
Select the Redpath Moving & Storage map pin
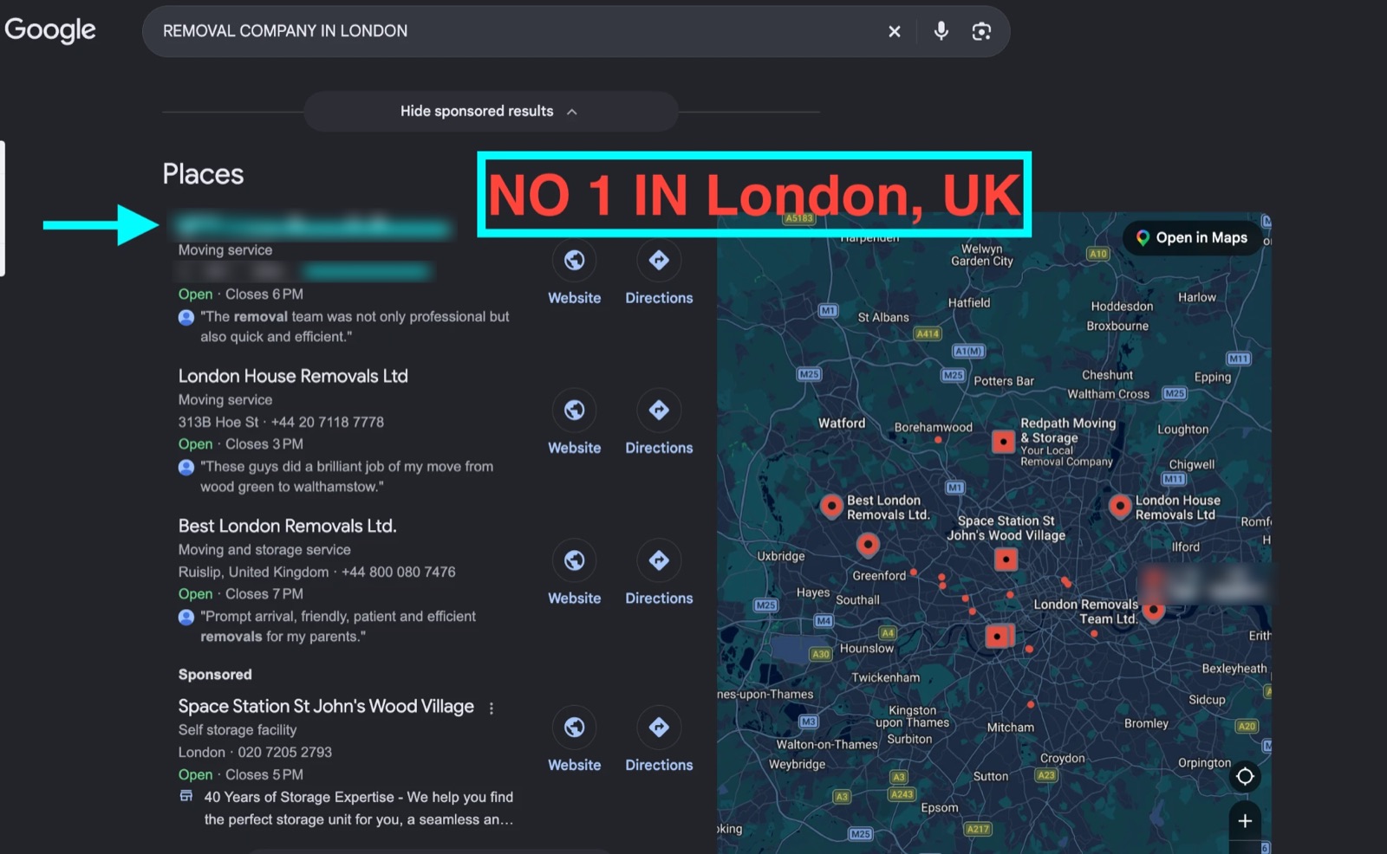tap(1003, 442)
